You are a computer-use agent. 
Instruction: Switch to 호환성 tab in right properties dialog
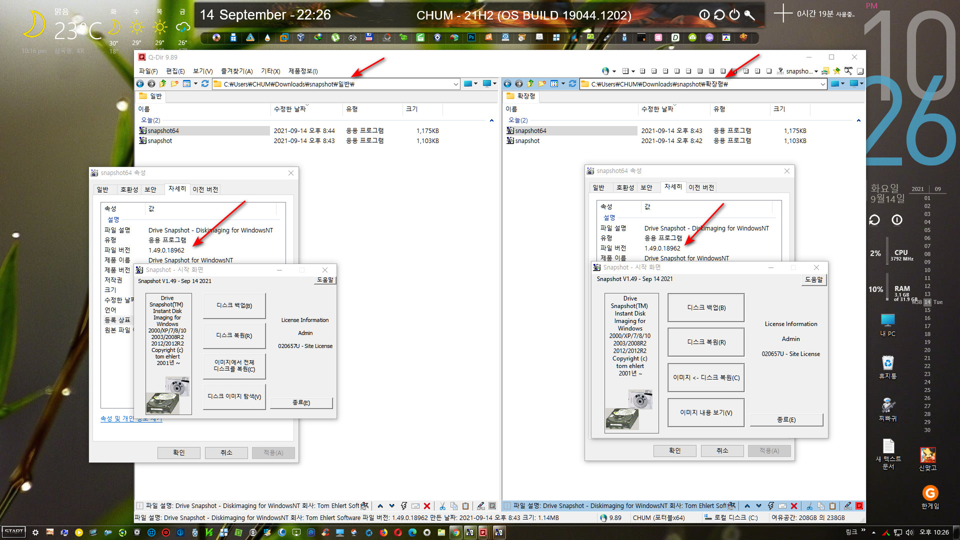pos(625,187)
